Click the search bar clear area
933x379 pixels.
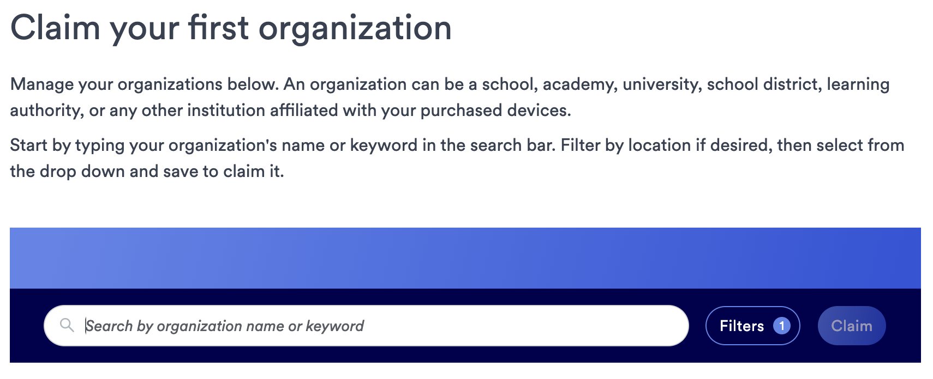pyautogui.click(x=491, y=325)
